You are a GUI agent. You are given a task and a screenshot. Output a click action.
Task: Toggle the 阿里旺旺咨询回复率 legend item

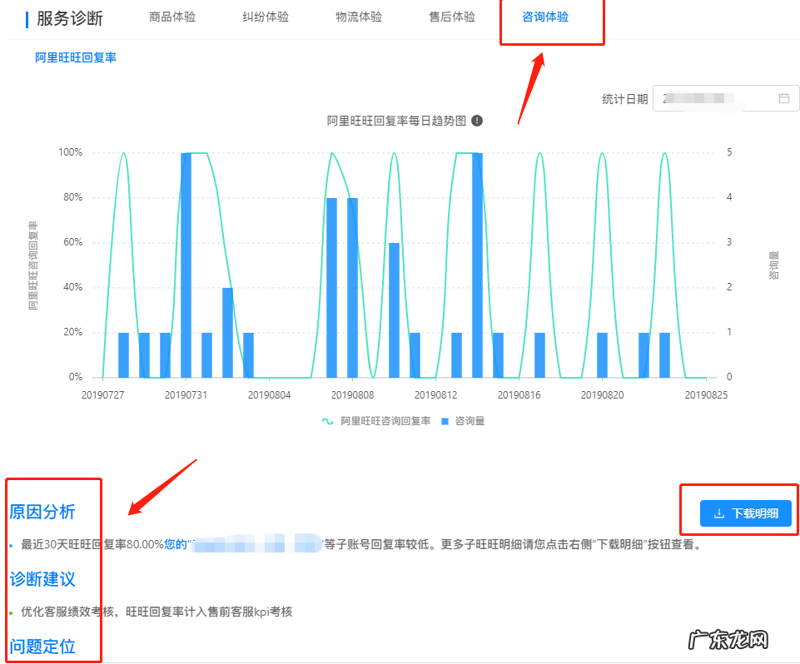pos(379,420)
